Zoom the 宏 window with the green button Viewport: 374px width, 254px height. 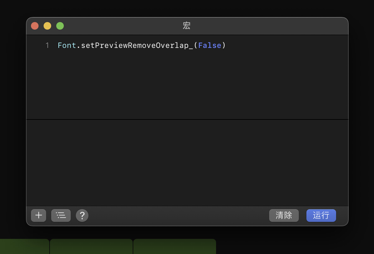coord(60,26)
